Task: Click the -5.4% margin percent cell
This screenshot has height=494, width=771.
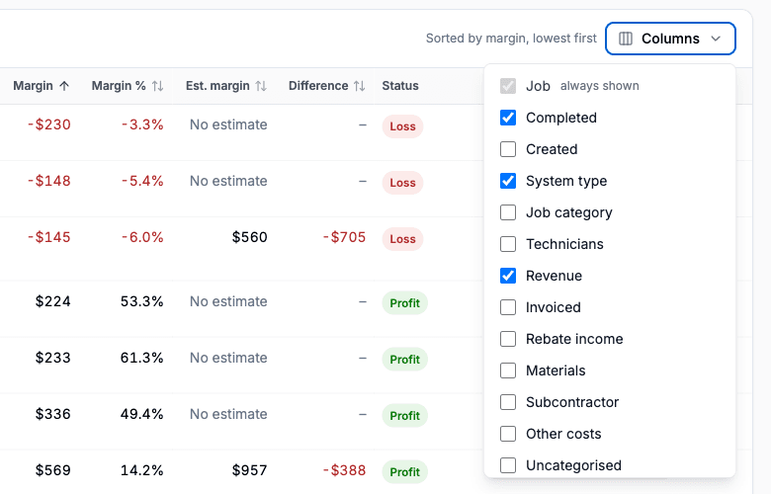Action: (x=142, y=181)
